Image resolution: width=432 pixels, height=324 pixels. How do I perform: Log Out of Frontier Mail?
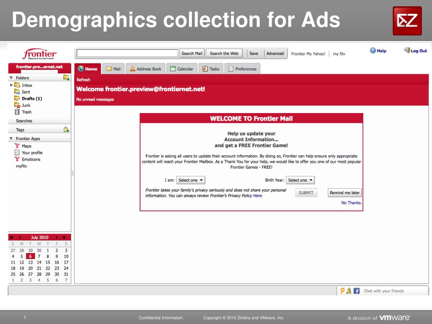416,51
